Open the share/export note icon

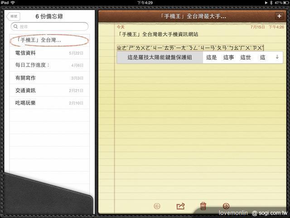[180, 206]
